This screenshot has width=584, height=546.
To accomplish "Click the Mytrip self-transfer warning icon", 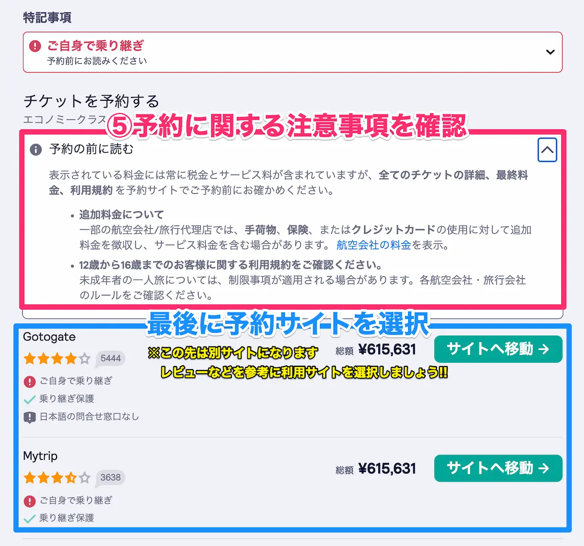I will pos(30,501).
